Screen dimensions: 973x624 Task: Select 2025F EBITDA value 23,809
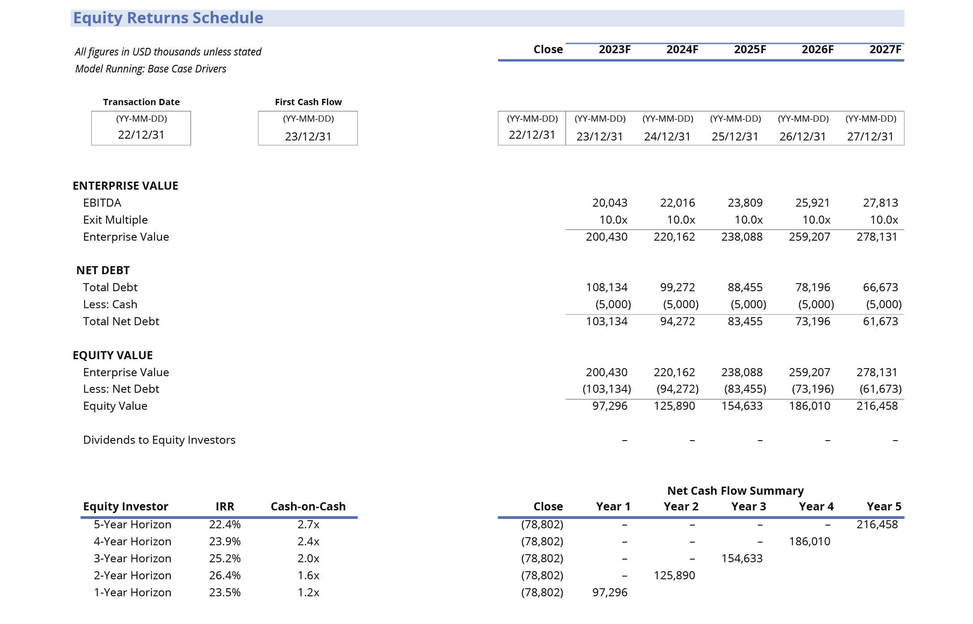click(x=745, y=203)
